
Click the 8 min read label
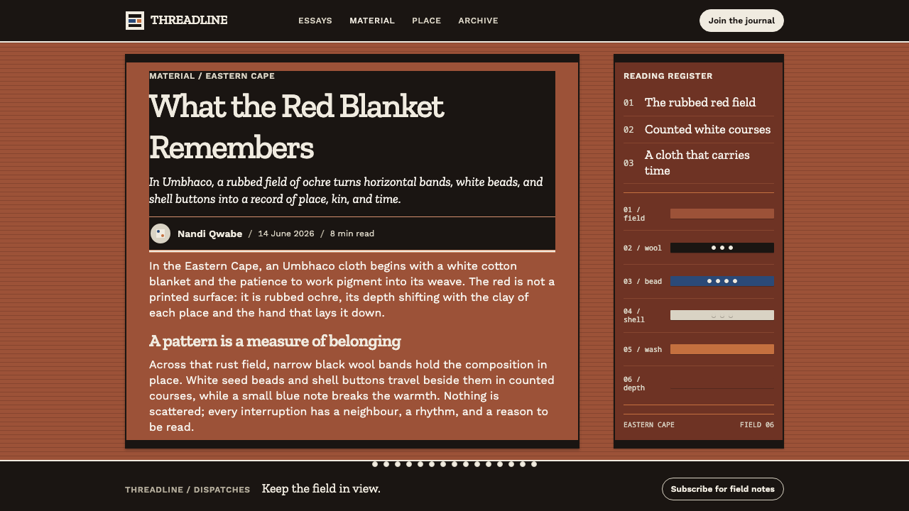(352, 233)
